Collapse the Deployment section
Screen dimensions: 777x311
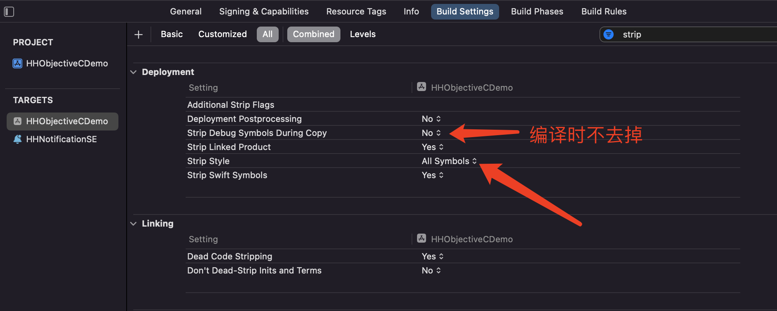pos(134,72)
